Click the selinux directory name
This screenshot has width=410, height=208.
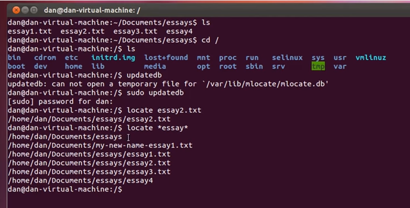click(x=287, y=57)
